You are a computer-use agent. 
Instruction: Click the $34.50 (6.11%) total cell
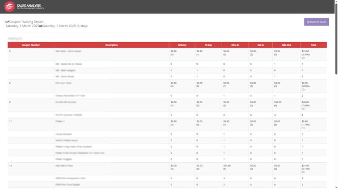pos(313,169)
